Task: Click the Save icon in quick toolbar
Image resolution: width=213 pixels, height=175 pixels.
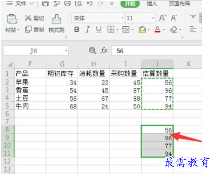Action: 45,3
